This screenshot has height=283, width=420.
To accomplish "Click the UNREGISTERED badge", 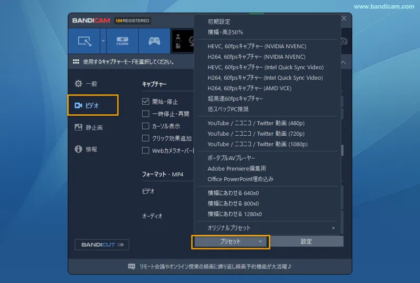I will [133, 20].
